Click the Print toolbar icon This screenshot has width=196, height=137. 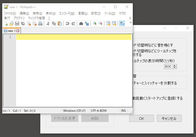click(40, 24)
